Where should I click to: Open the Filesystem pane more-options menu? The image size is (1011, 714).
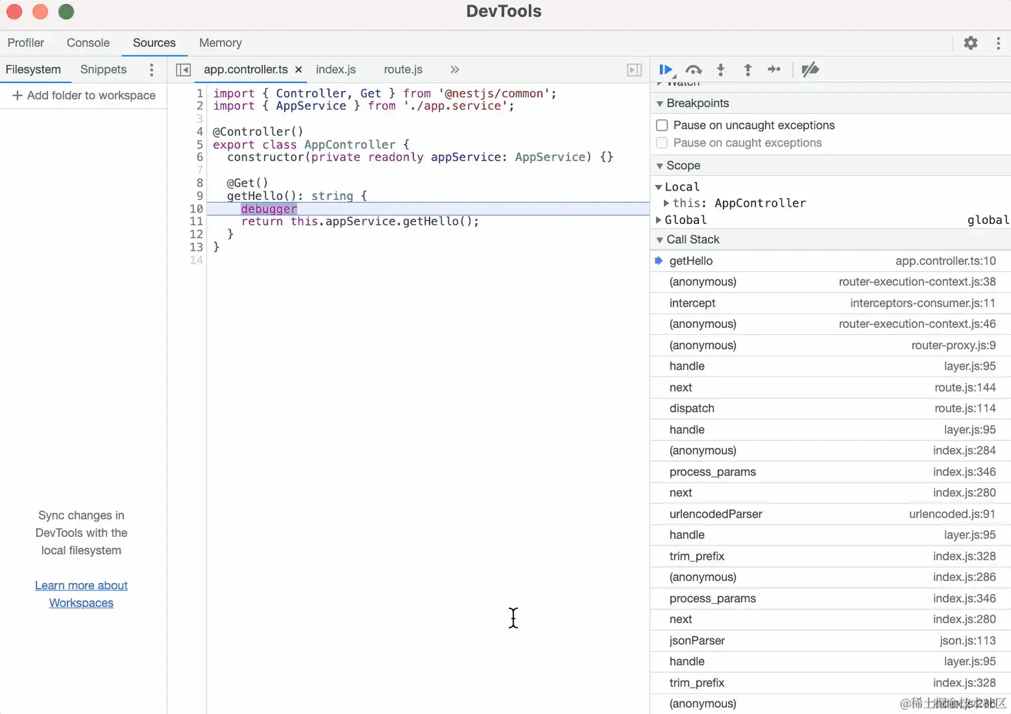pos(152,70)
